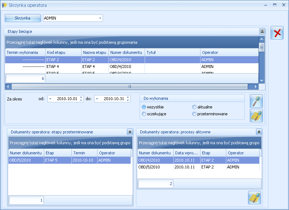The height and width of the screenshot is (210, 289).
Task: Open the 'do' date calendar dropdown
Action: pyautogui.click(x=97, y=99)
